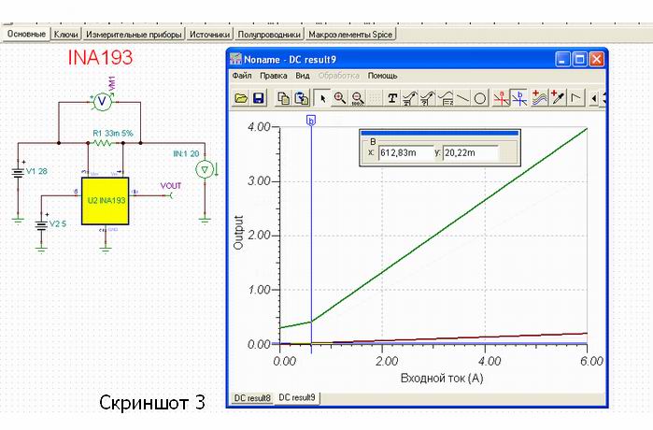Screen dimensions: 653x430
Task: Select the line drawing tool
Action: pos(462,98)
